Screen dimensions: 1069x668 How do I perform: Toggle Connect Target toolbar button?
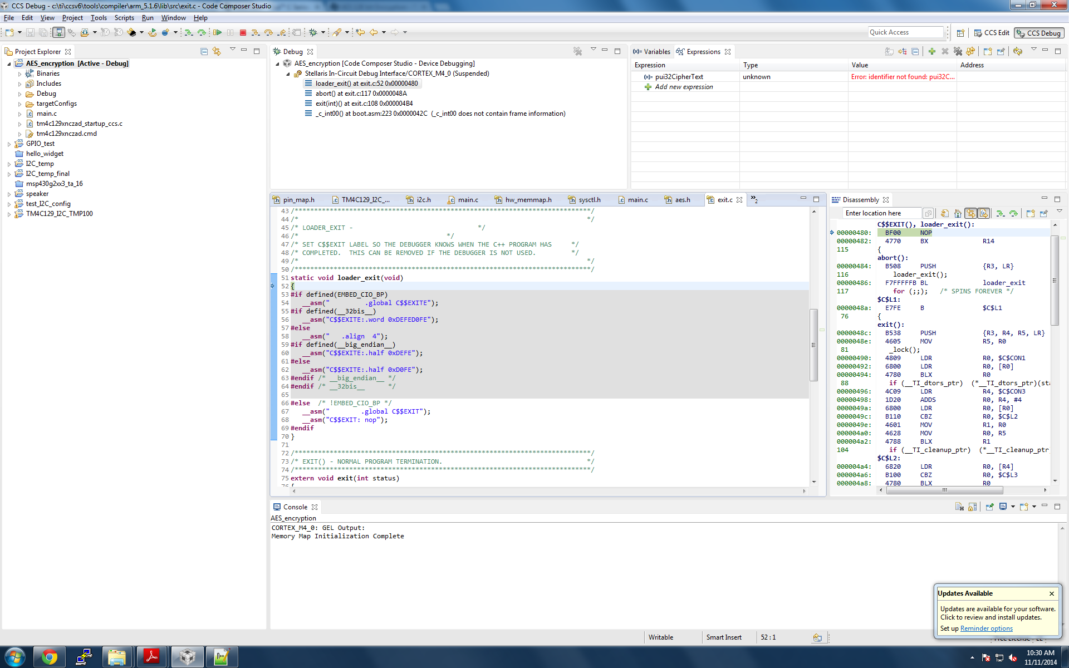[58, 33]
